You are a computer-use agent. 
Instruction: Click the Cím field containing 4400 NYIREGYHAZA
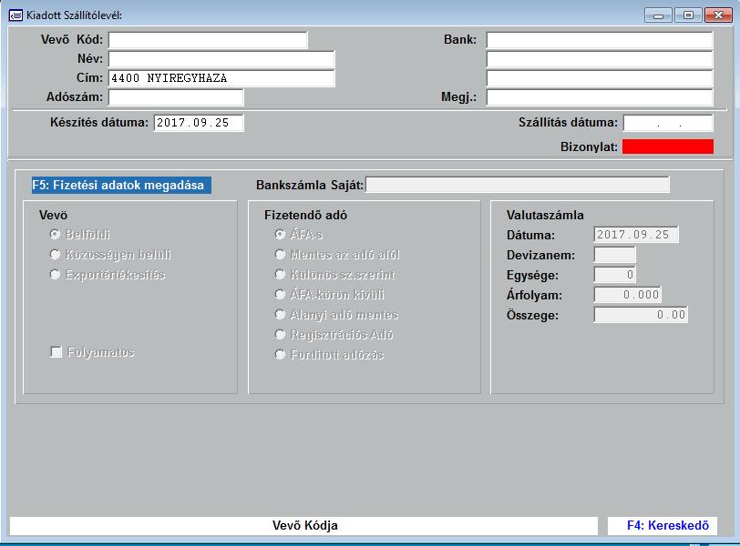pos(221,78)
